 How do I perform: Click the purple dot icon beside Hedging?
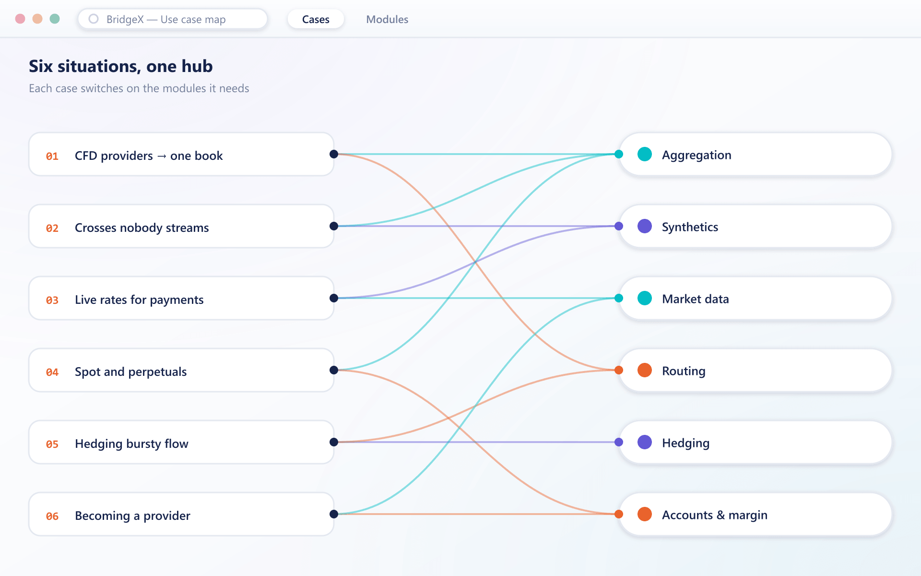coord(645,442)
